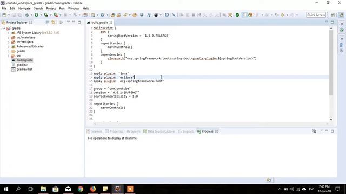This screenshot has height=194, width=346.
Task: Collapse all in Project Explorer
Action: (x=48, y=23)
